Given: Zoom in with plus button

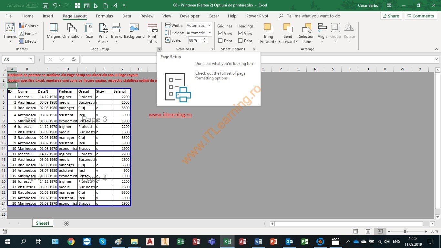Looking at the screenshot, I should 426,231.
